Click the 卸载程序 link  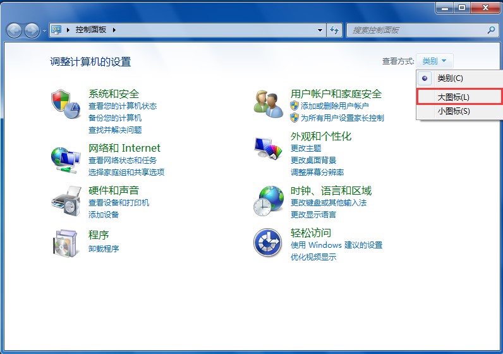[104, 248]
